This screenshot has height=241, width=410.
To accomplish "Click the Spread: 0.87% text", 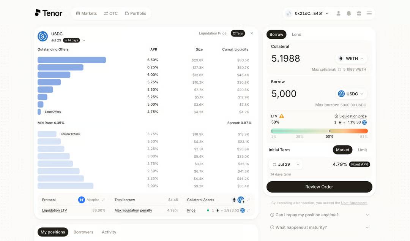I will point(239,123).
